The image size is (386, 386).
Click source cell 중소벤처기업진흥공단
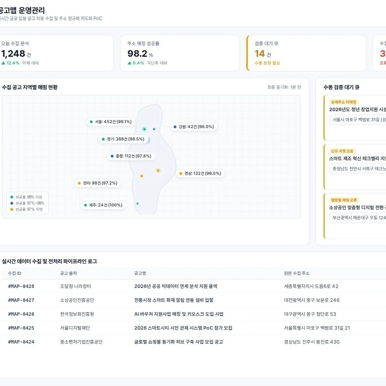point(81,342)
